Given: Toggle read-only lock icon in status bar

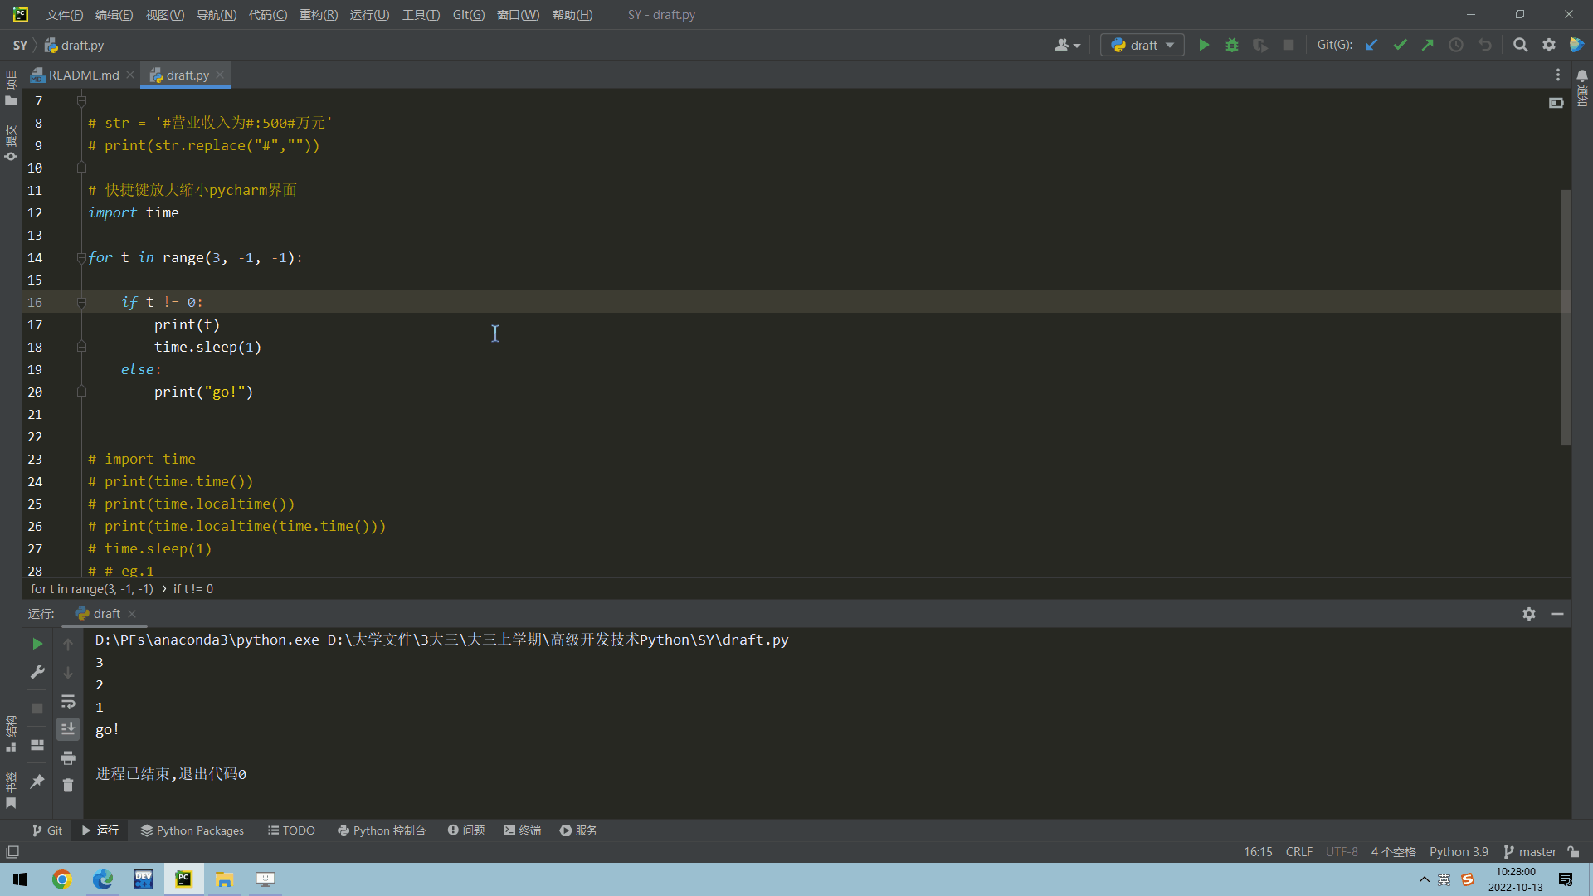Looking at the screenshot, I should 1573,852.
